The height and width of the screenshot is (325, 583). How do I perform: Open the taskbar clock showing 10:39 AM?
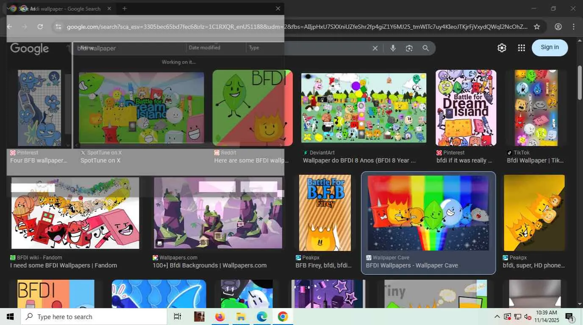point(546,317)
